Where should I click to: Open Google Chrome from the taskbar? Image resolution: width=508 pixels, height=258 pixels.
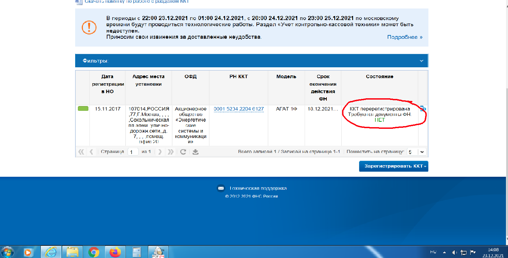[x=94, y=252]
